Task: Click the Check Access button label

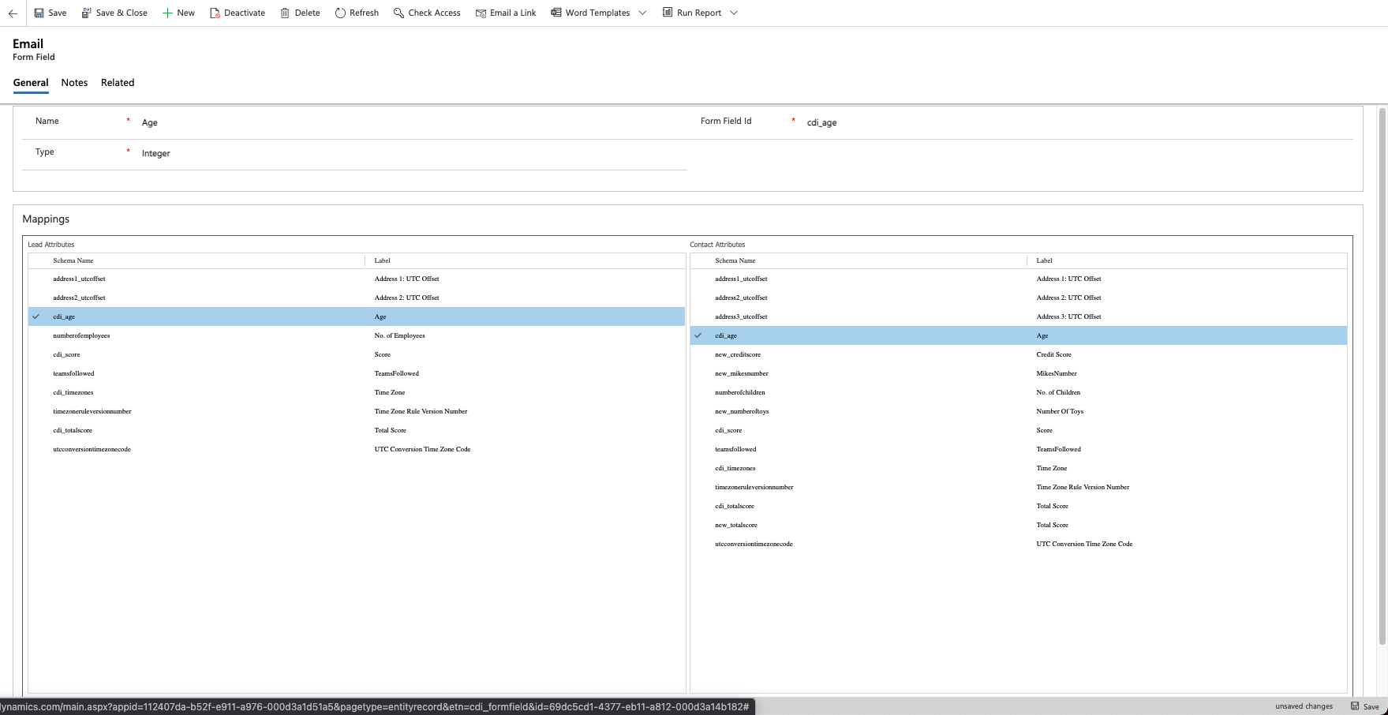Action: 434,13
